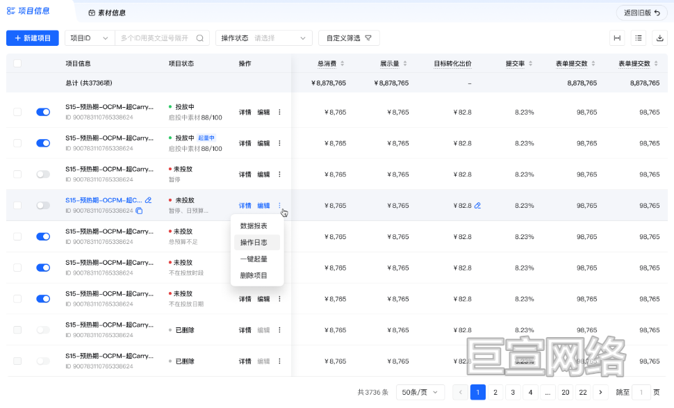
Task: Click 详情 in the highlighted row
Action: (x=245, y=206)
